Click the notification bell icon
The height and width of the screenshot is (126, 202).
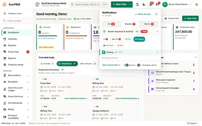pyautogui.click(x=150, y=5)
